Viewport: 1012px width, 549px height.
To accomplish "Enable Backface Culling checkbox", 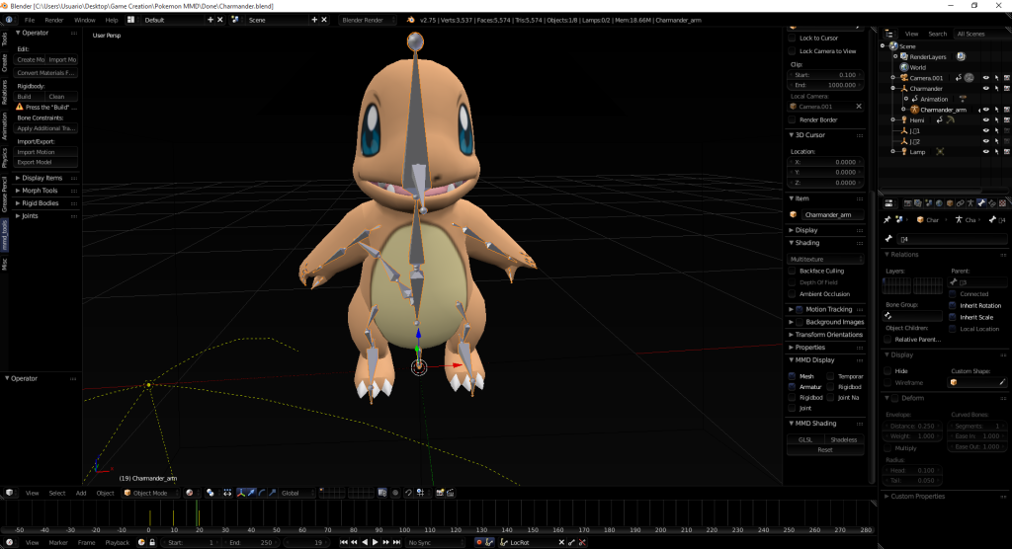I will click(x=793, y=271).
